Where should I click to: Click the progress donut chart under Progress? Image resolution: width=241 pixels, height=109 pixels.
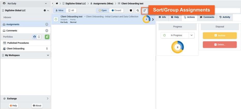click(178, 47)
